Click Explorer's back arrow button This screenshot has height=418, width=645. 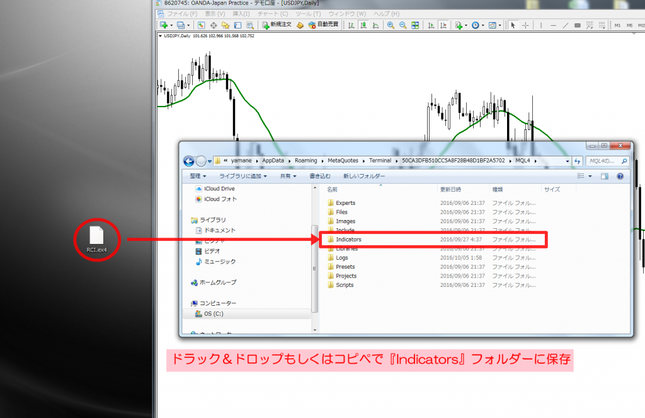click(x=189, y=161)
